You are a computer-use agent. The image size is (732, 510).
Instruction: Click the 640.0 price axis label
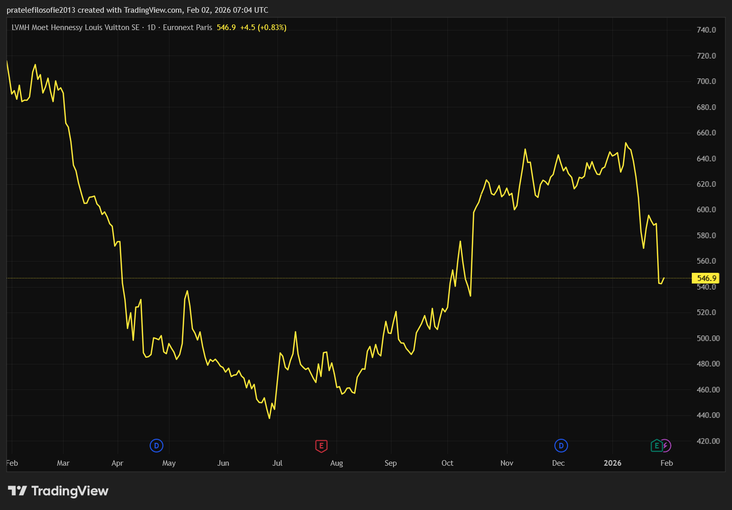[706, 158]
